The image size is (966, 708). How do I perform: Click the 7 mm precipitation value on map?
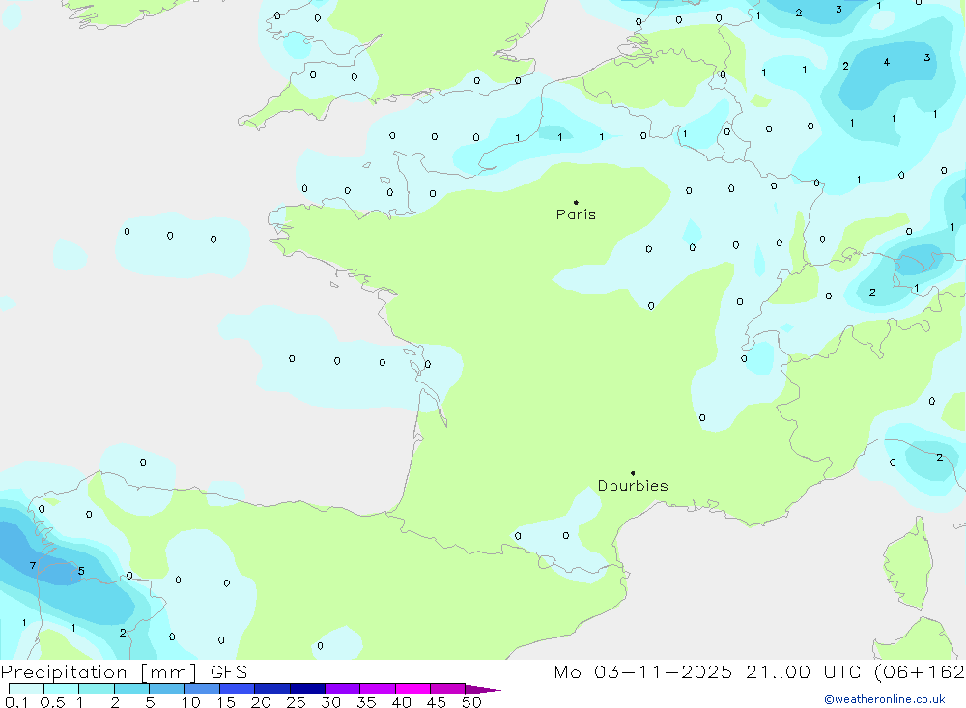[x=33, y=566]
